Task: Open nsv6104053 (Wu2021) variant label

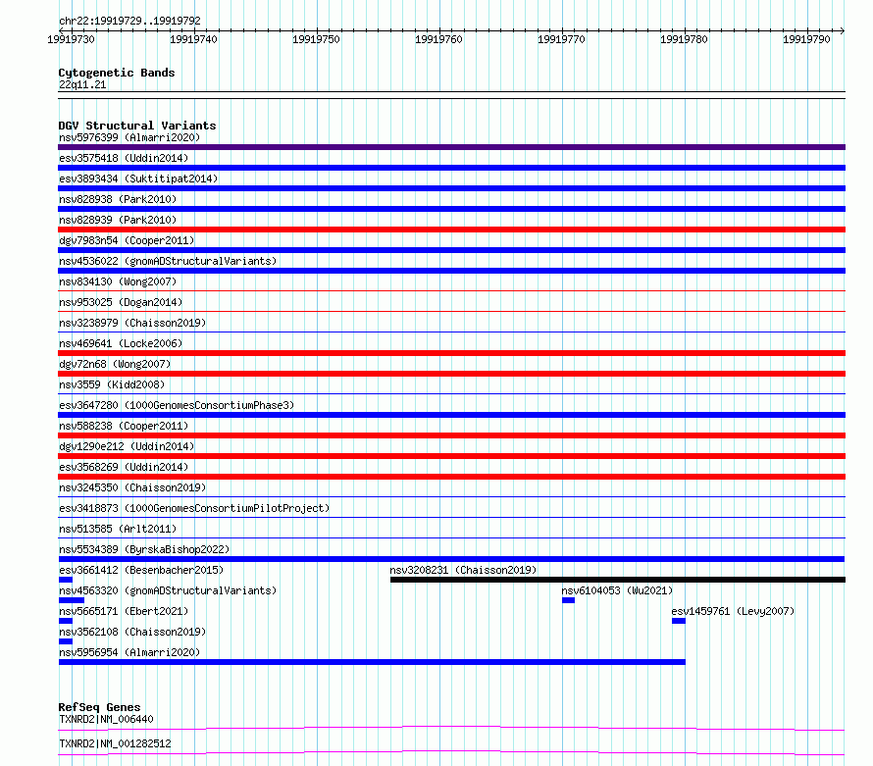Action: point(617,590)
